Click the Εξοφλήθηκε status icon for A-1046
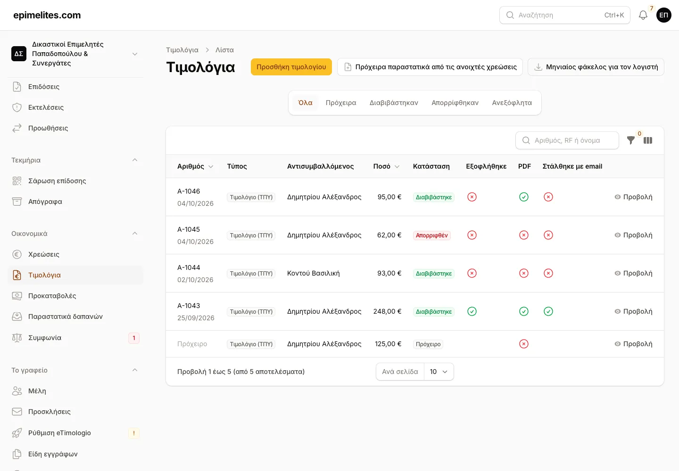 tap(472, 197)
